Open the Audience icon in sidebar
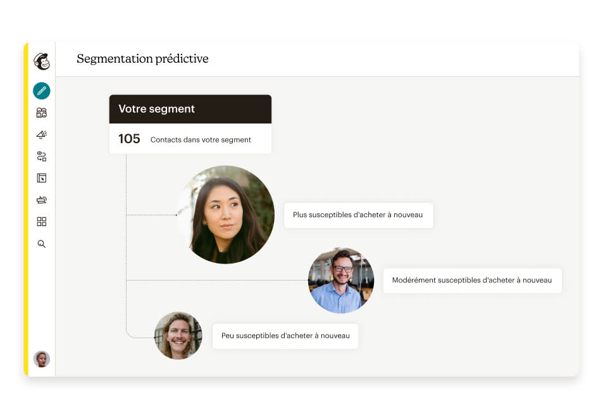Screen dimensions: 603x418 click(x=42, y=113)
